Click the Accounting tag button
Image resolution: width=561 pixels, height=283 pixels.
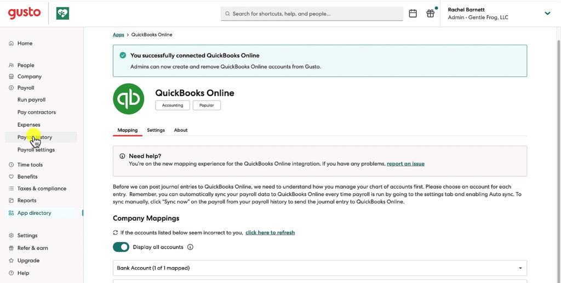tap(173, 105)
